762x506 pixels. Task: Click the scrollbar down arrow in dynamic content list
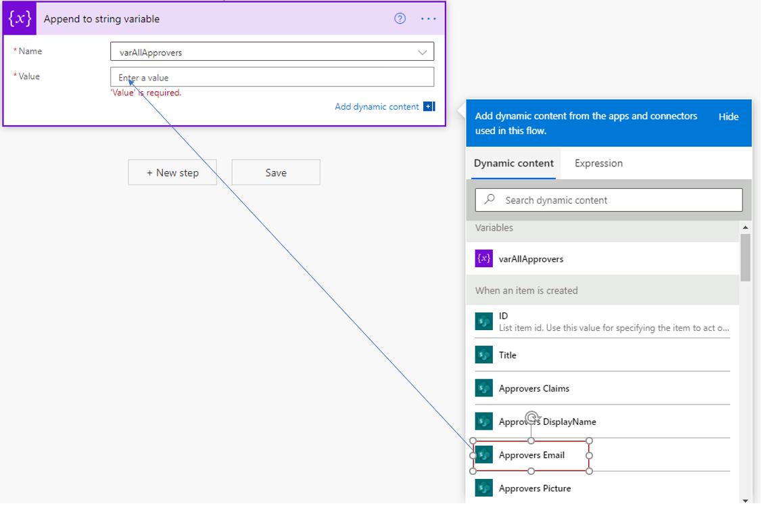(x=746, y=500)
